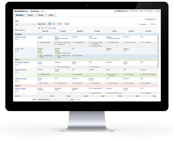Click the Notifications 3 envelope icon
Screen dimensions: 173x141
(145, 19)
